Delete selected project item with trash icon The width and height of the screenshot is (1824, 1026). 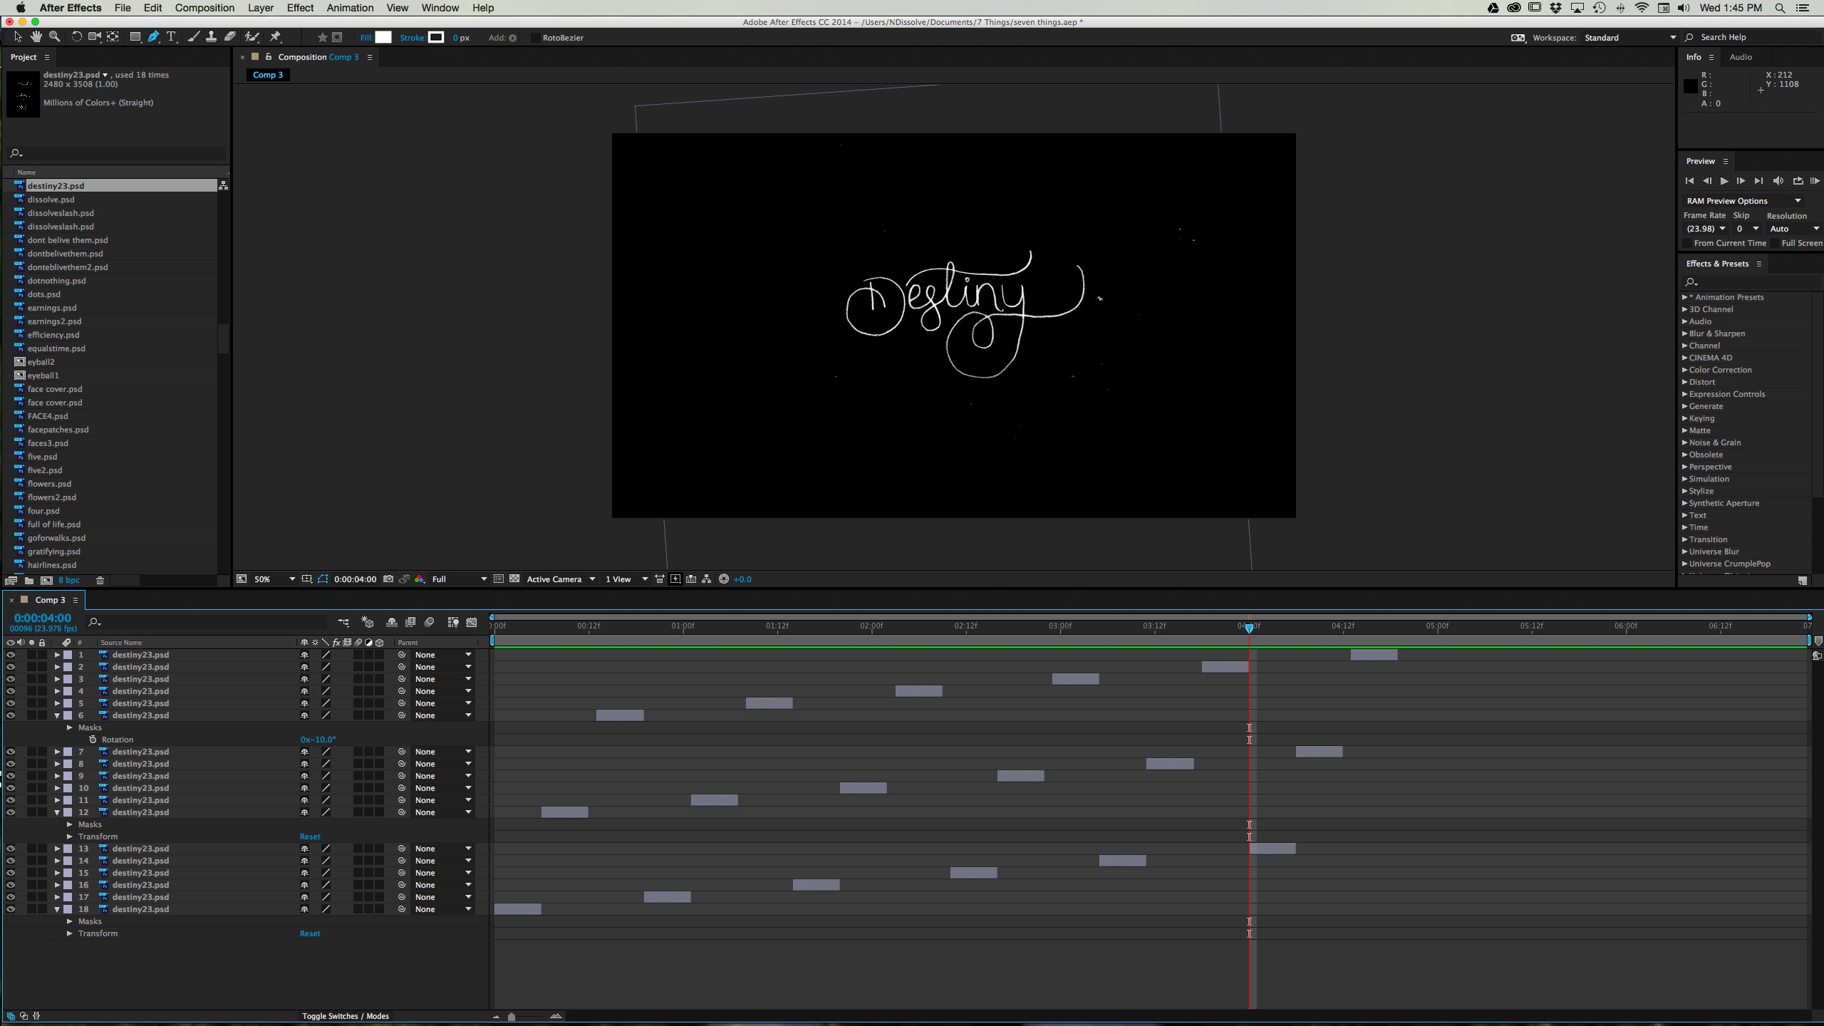100,581
